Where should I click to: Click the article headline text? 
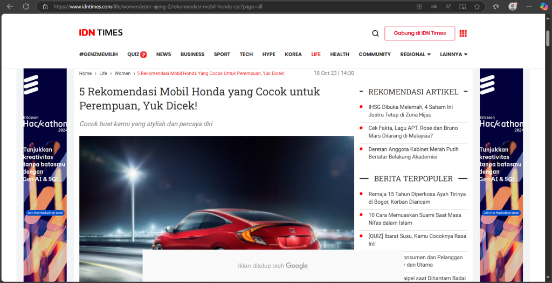point(199,99)
